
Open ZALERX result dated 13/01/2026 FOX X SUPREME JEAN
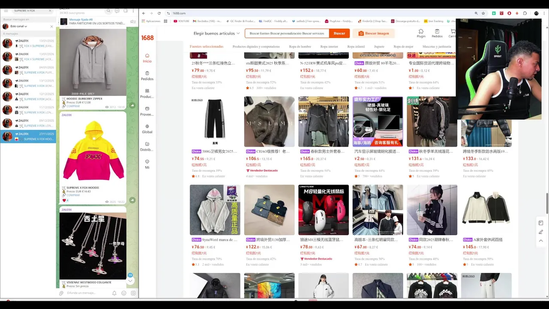[x=28, y=43]
